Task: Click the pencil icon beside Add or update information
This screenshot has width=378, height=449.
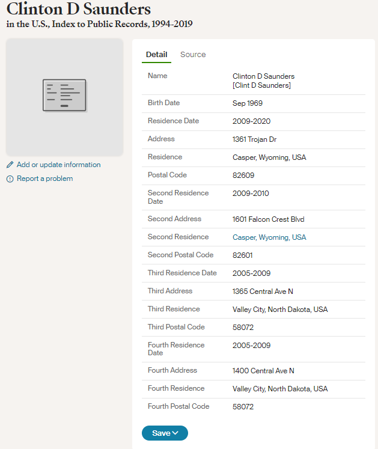Action: point(10,165)
